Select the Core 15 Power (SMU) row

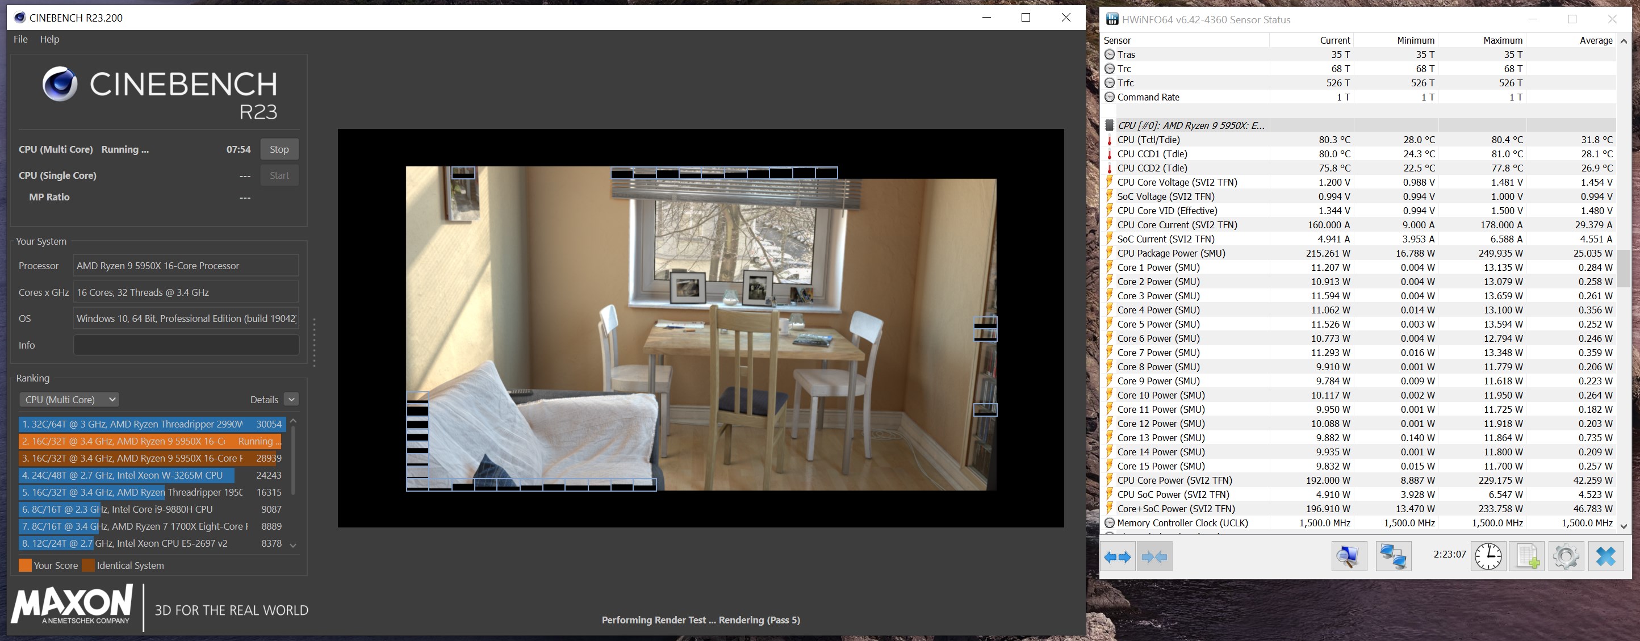(x=1358, y=466)
